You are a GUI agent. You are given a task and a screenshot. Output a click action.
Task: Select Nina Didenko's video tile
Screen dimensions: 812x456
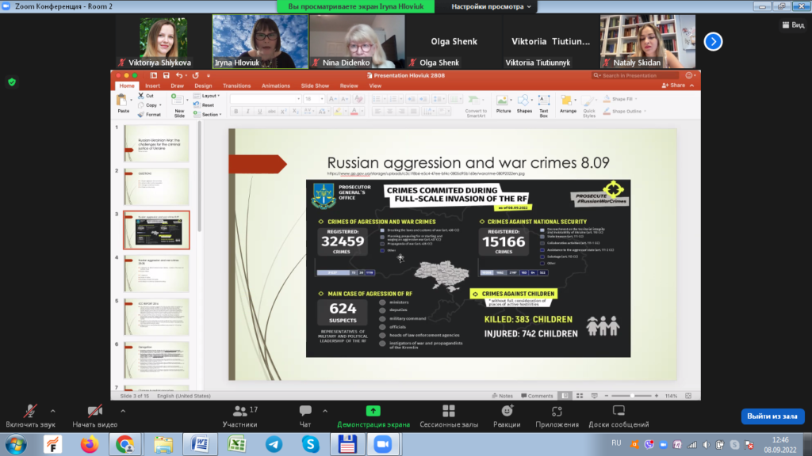pos(358,41)
